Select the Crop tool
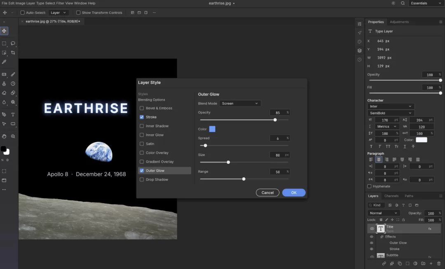Screen dimensions: 445x269 pyautogui.click(x=13, y=53)
